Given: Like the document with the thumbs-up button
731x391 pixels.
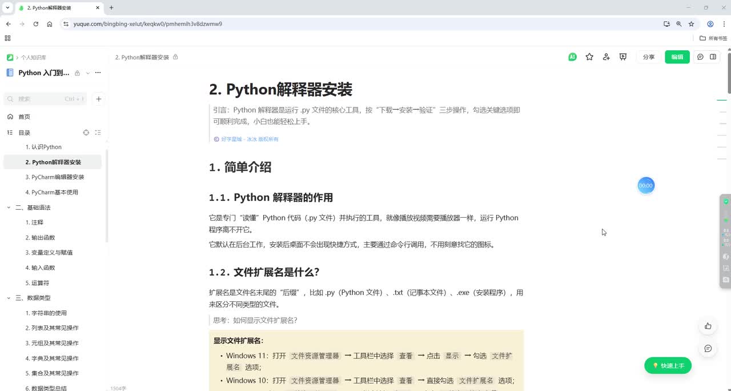Looking at the screenshot, I should pos(708,326).
